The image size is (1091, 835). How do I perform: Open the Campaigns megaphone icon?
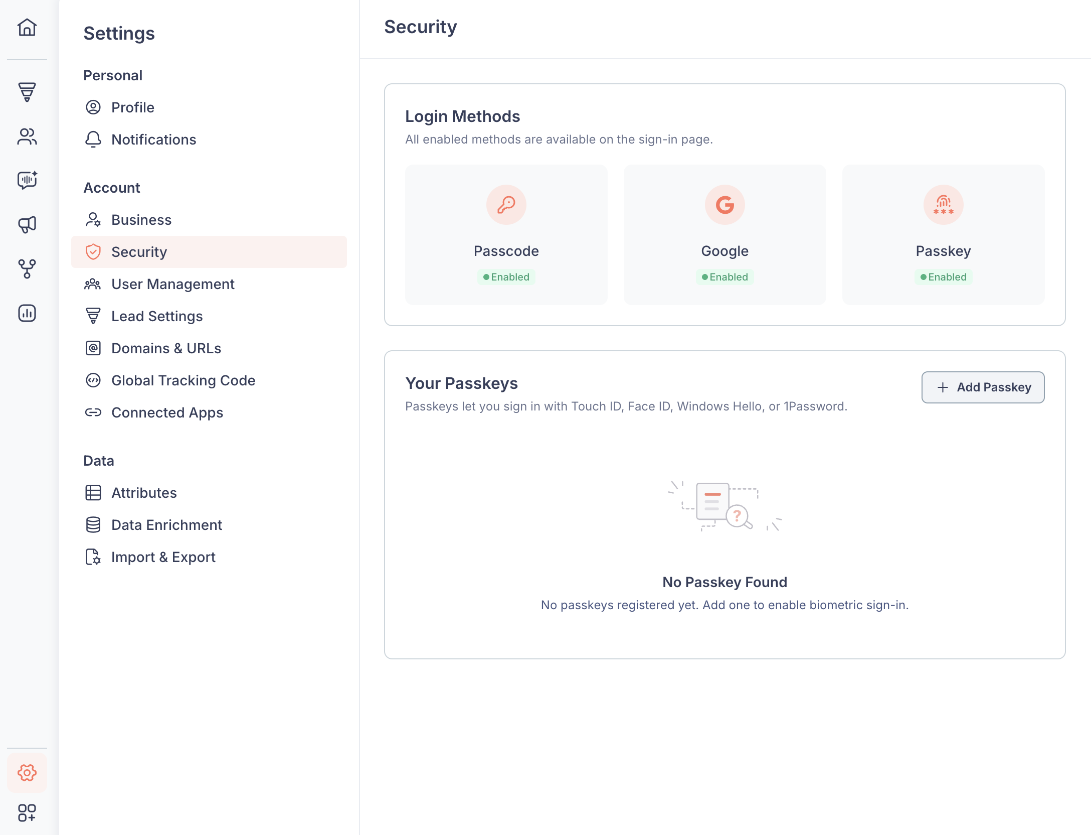click(27, 224)
